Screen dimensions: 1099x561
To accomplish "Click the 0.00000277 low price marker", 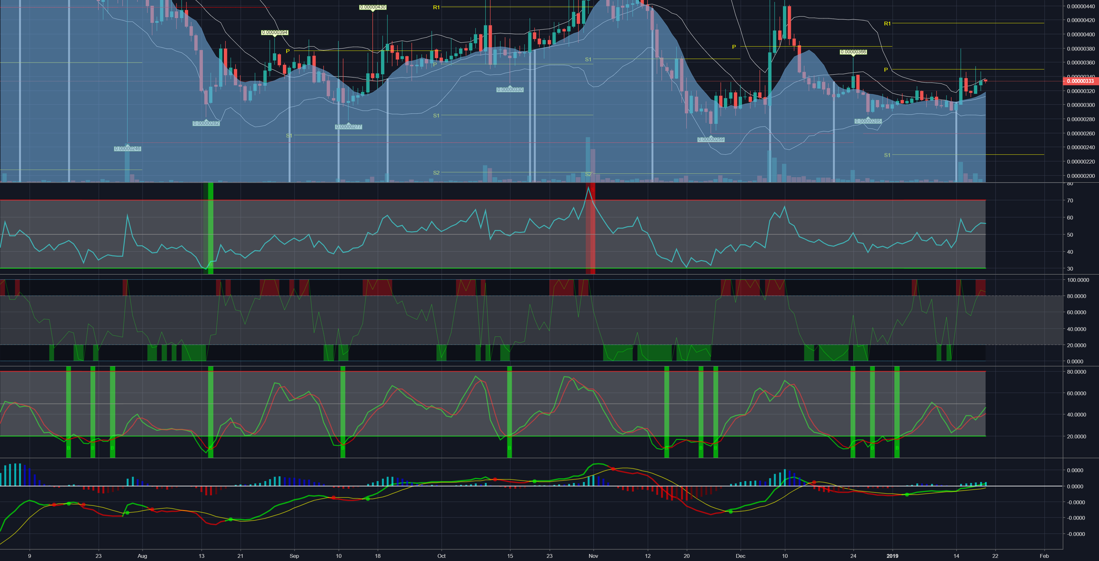I will [349, 127].
